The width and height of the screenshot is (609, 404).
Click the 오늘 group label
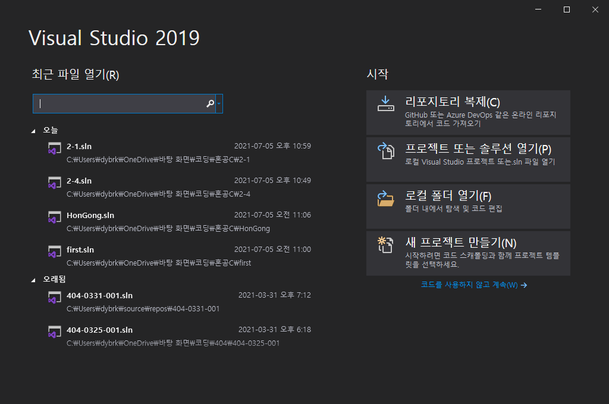coord(51,130)
